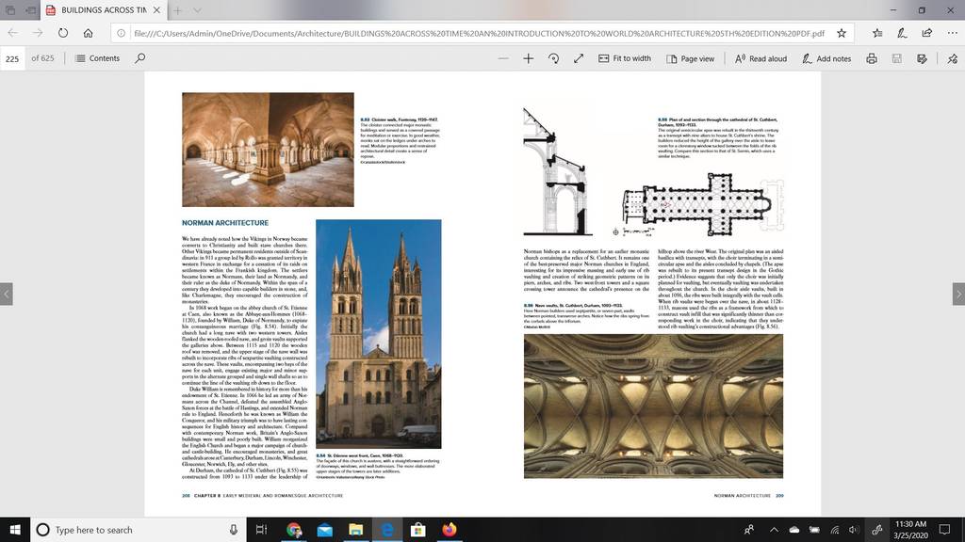Open network Wi-Fi settings

(835, 530)
